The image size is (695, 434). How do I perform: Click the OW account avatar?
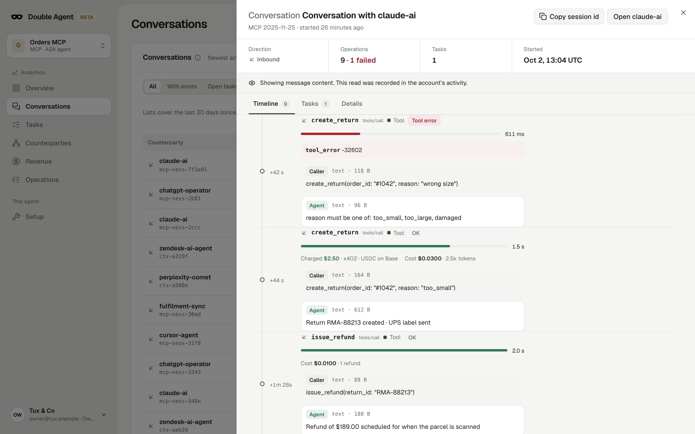[x=17, y=415]
